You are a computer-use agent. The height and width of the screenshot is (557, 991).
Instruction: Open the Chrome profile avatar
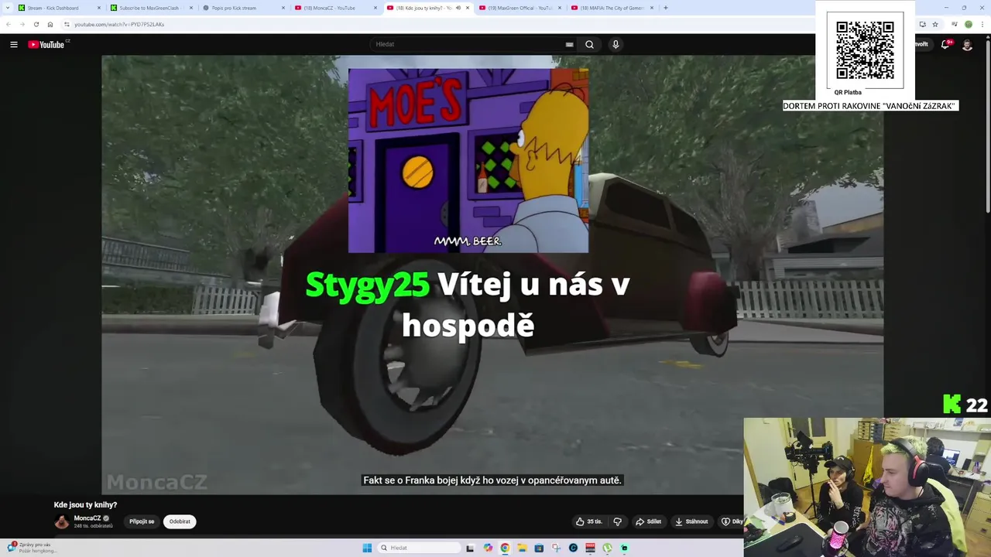click(x=968, y=24)
